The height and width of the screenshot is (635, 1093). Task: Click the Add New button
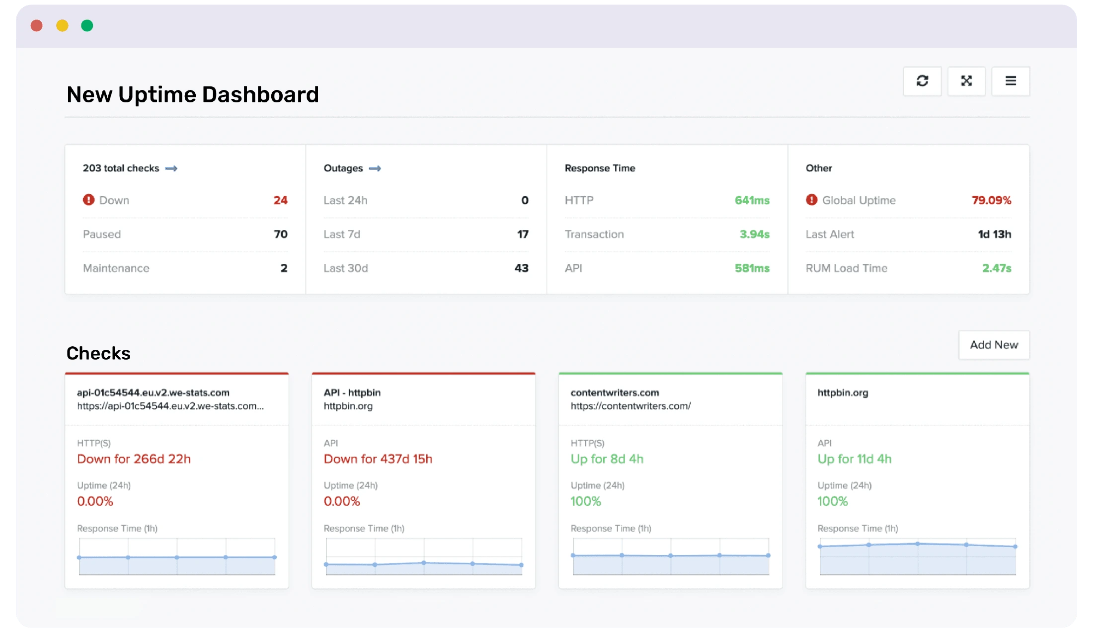pos(994,345)
